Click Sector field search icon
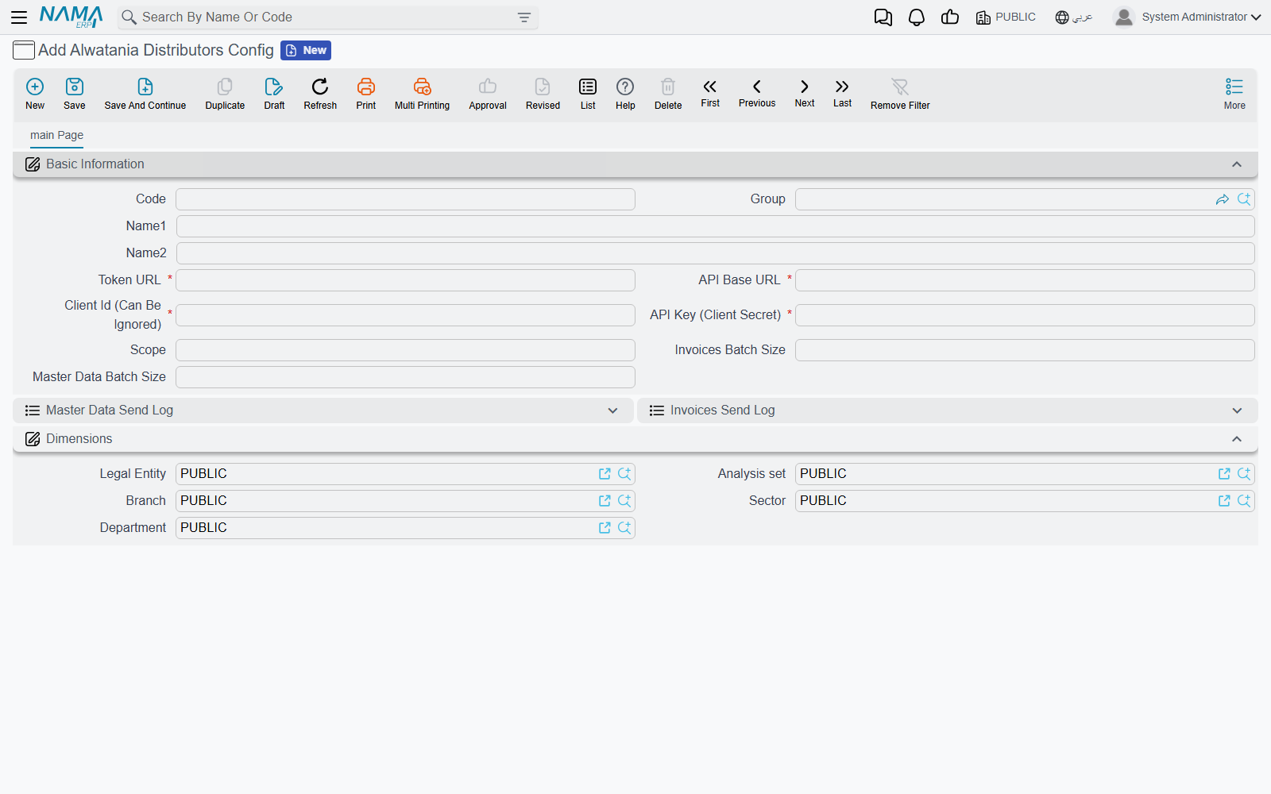 (1244, 501)
